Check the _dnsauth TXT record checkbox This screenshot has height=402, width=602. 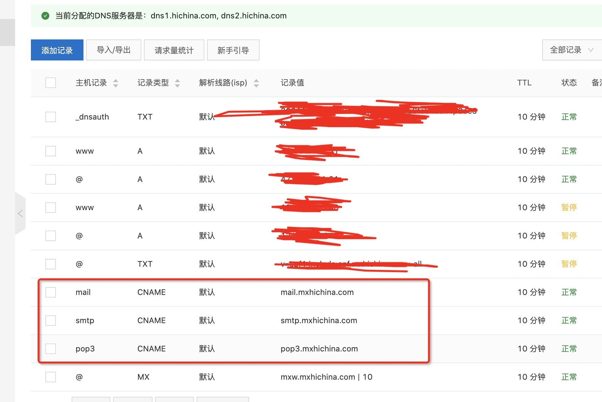coord(51,117)
